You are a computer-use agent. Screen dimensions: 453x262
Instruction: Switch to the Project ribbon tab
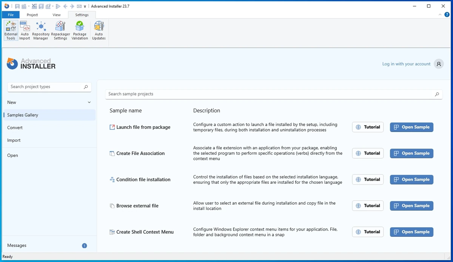coord(32,15)
